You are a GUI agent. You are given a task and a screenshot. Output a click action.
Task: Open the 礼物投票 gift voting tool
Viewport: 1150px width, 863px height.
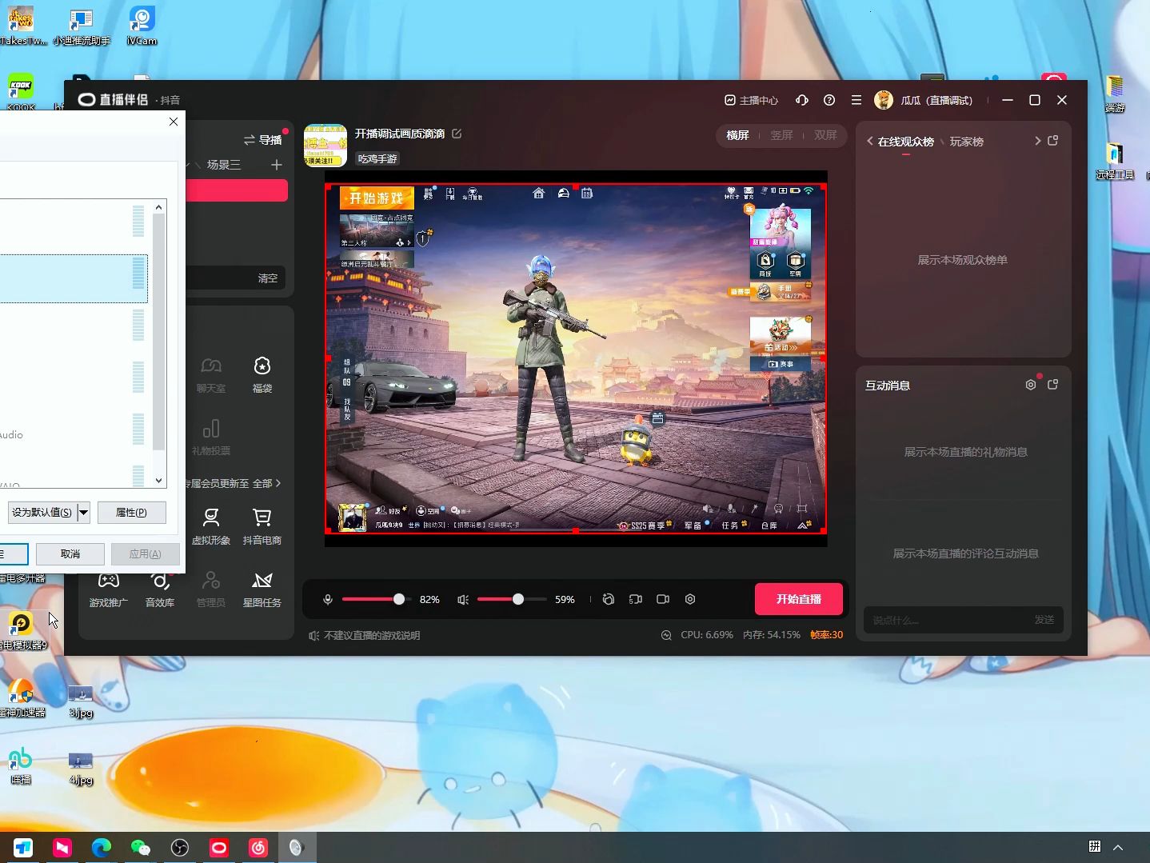pyautogui.click(x=211, y=437)
